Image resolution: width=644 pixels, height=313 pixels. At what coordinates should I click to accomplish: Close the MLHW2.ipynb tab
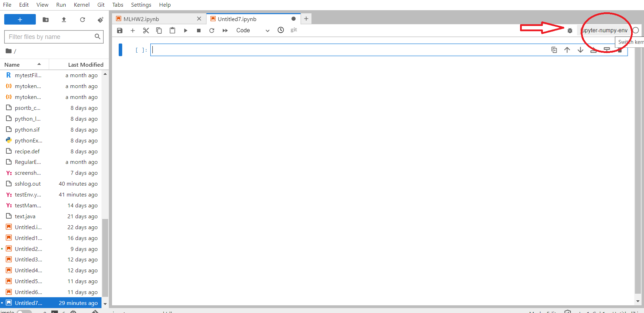(x=199, y=19)
